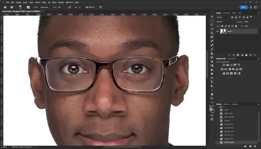Viewport: 261px width, 149px height.
Task: Select the Eraser tool
Action: (x=212, y=61)
